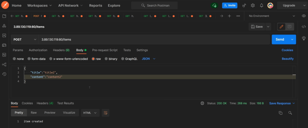Image resolution: width=308 pixels, height=128 pixels.
Task: Expand the Upgrade button dropdown arrow
Action: 304,6
